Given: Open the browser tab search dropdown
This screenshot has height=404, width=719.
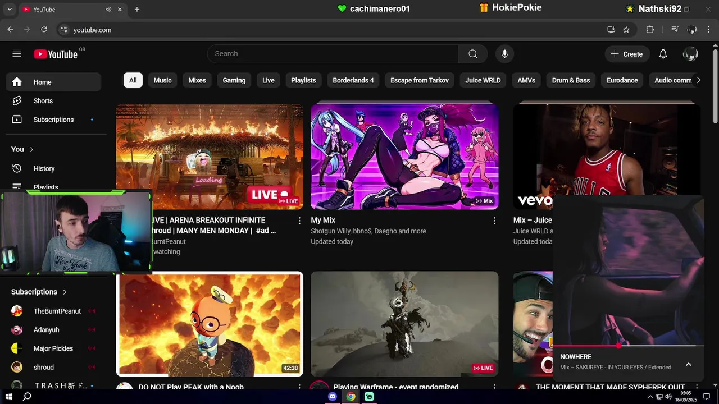Looking at the screenshot, I should click(x=9, y=10).
